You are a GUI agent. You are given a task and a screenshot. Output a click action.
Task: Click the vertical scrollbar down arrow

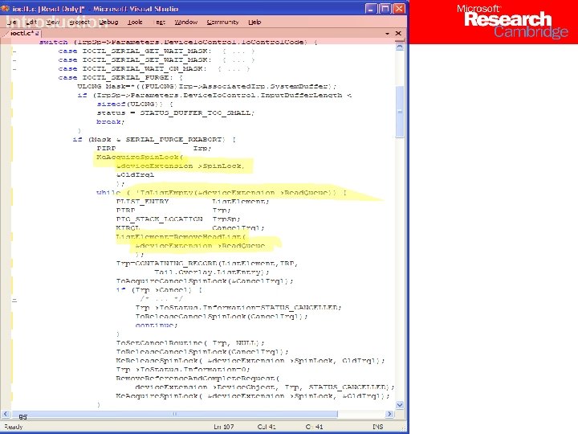pyautogui.click(x=400, y=405)
